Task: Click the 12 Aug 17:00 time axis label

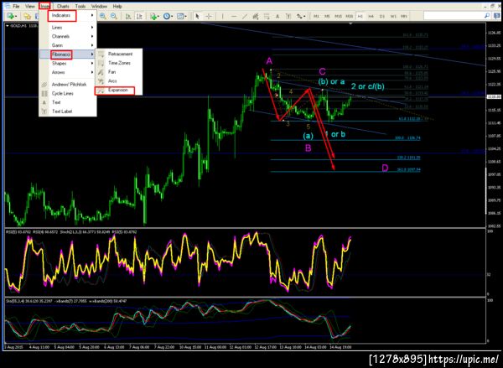Action: pyautogui.click(x=264, y=347)
